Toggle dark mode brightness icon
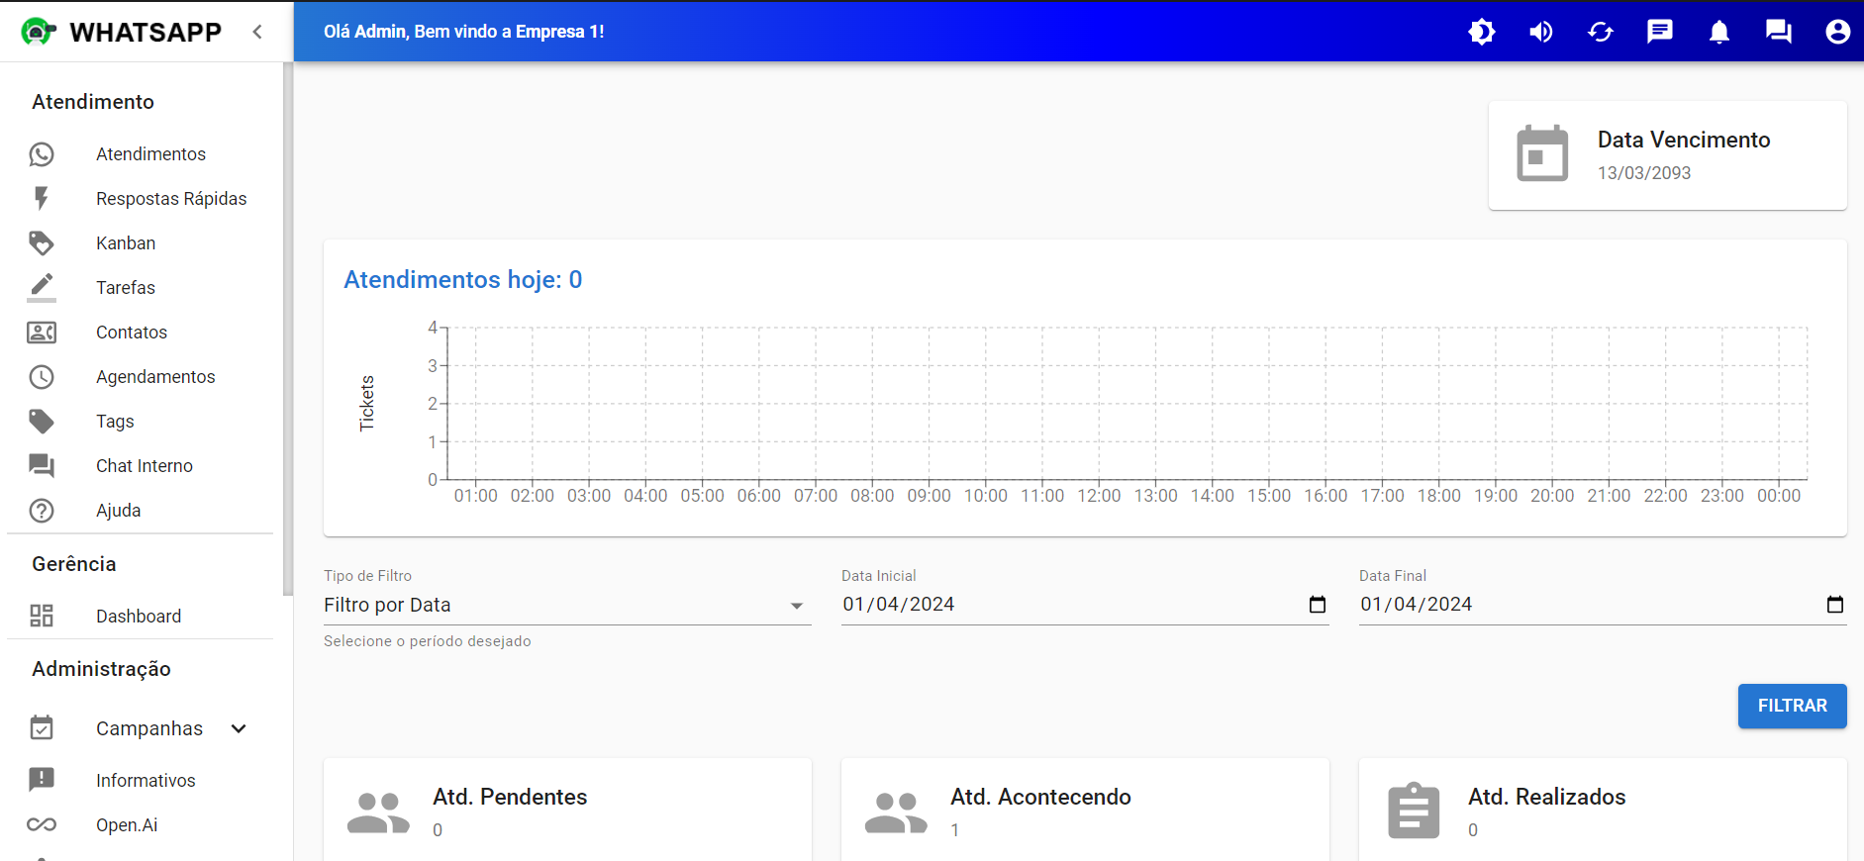 [1481, 32]
